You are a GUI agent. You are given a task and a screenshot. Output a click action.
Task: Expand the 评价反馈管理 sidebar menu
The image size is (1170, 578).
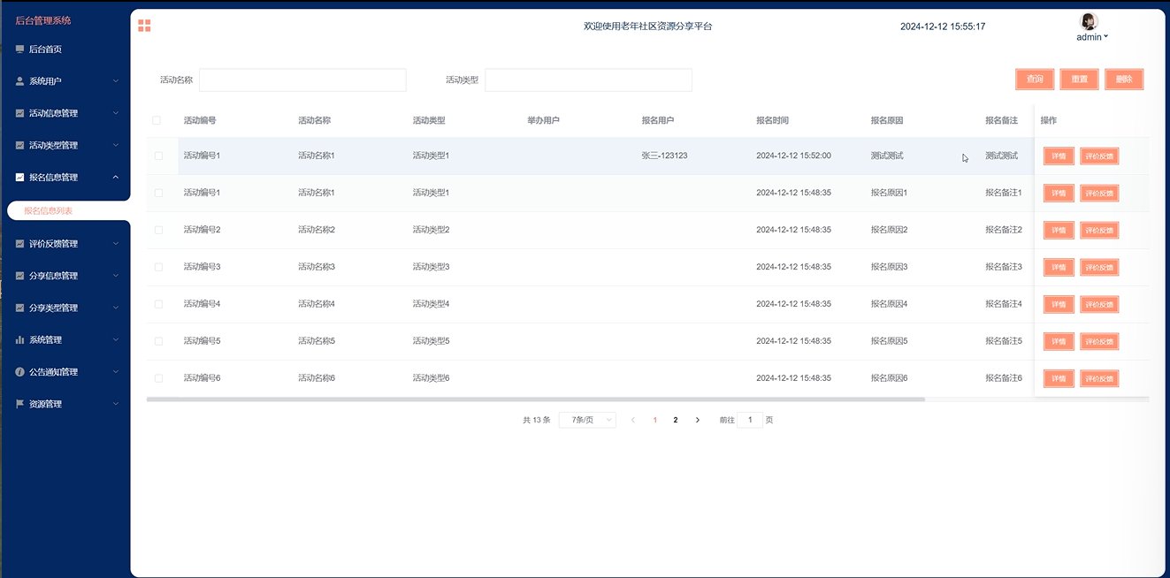point(65,244)
